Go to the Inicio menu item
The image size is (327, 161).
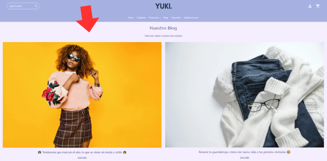click(131, 18)
